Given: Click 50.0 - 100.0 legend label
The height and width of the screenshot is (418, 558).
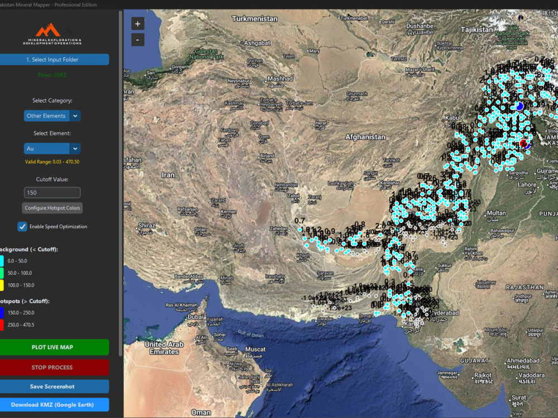Looking at the screenshot, I should point(20,273).
